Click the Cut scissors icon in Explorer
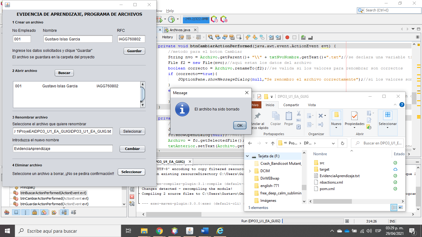 [x=299, y=113]
